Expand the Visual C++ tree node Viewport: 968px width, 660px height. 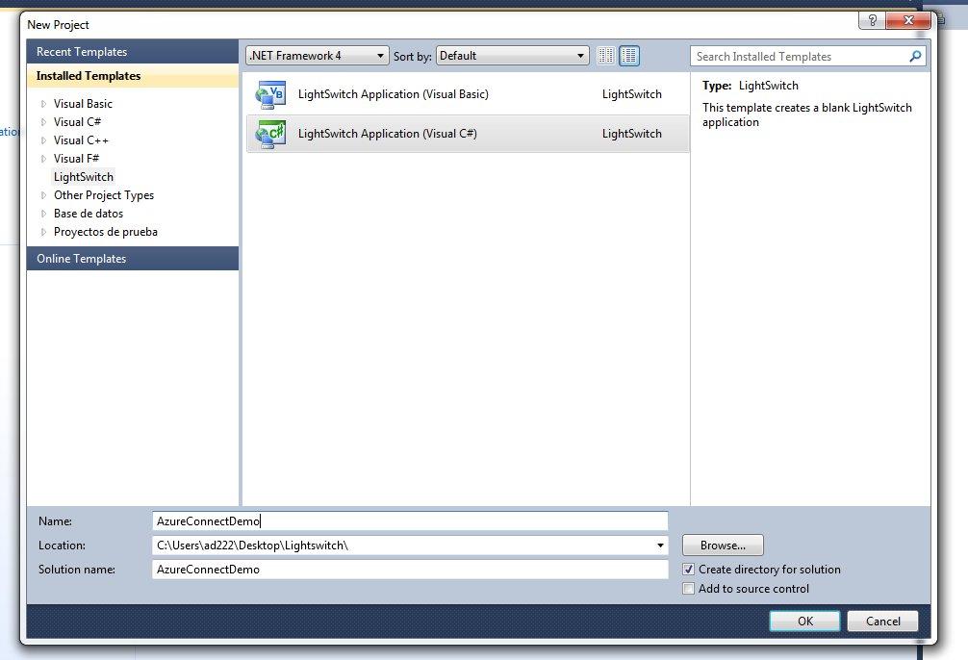click(43, 140)
